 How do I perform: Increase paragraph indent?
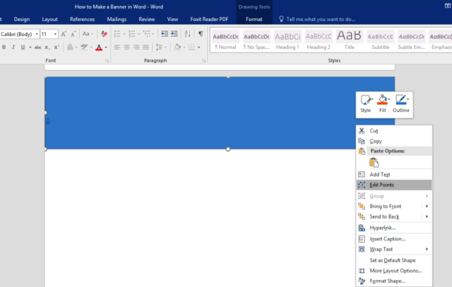pos(174,34)
